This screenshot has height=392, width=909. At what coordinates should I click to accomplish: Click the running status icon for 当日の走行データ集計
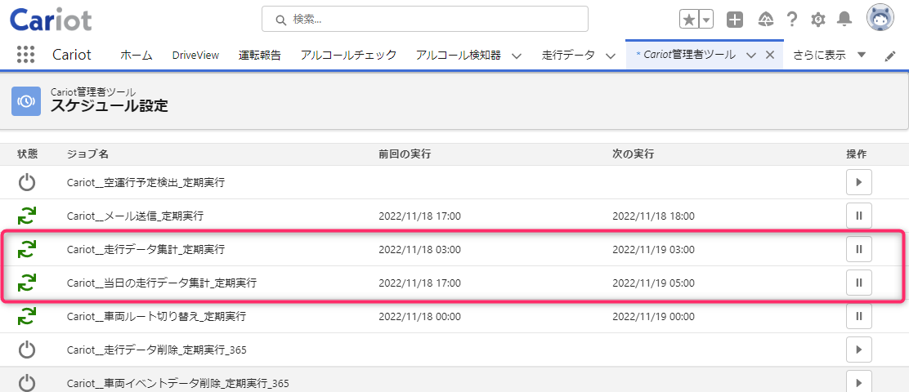[27, 283]
